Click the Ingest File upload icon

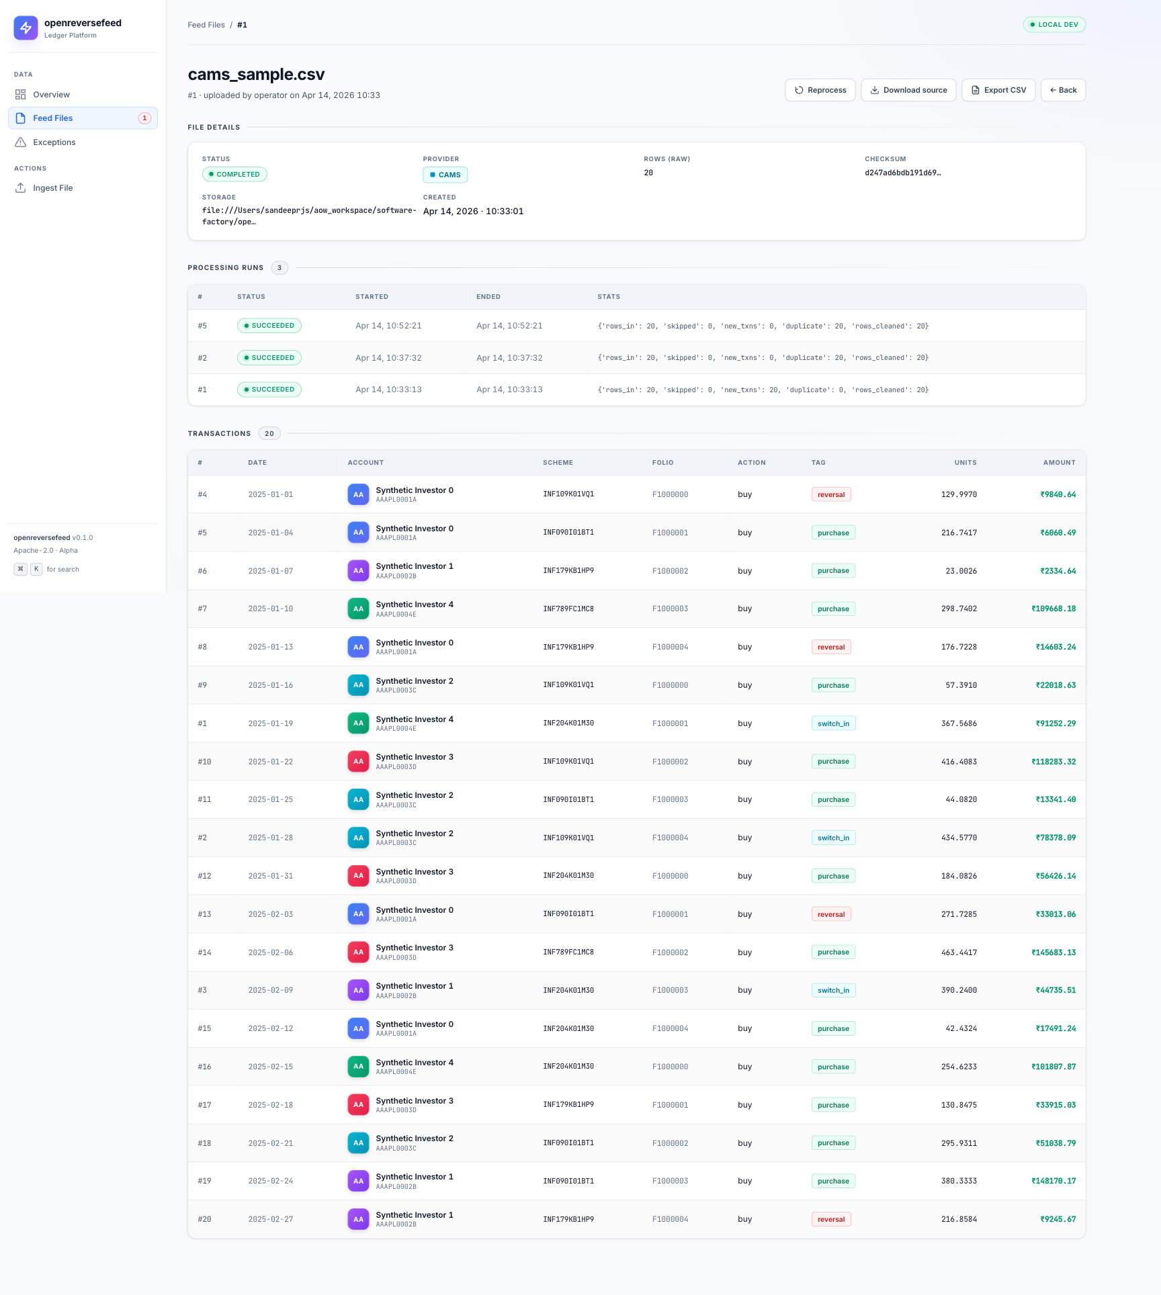(x=21, y=188)
